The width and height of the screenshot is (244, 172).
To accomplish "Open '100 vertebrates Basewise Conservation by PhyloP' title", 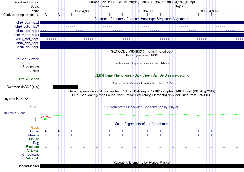I will click(142, 107).
